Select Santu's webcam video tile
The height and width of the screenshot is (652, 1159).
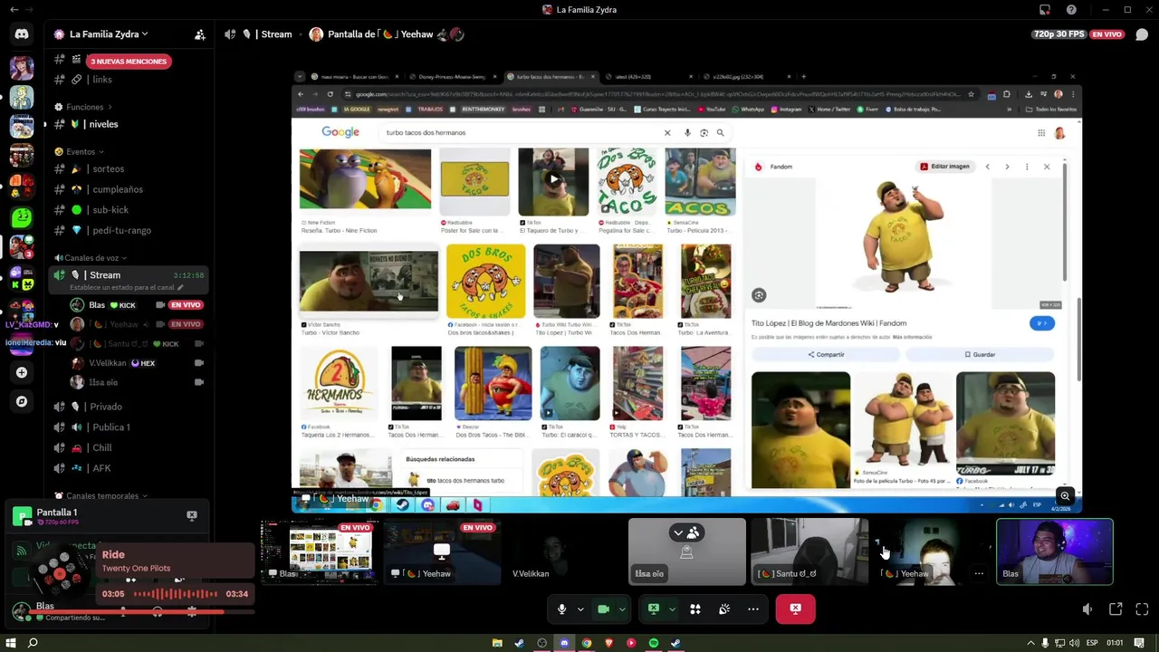tap(809, 551)
